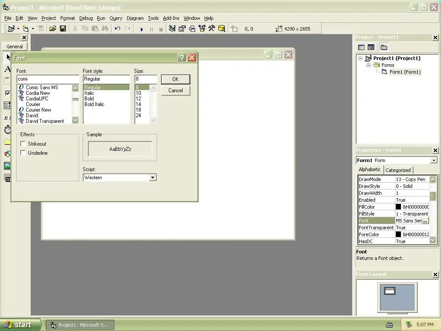Switch to the Alphabetic properties tab
The height and width of the screenshot is (331, 441).
[x=370, y=169]
